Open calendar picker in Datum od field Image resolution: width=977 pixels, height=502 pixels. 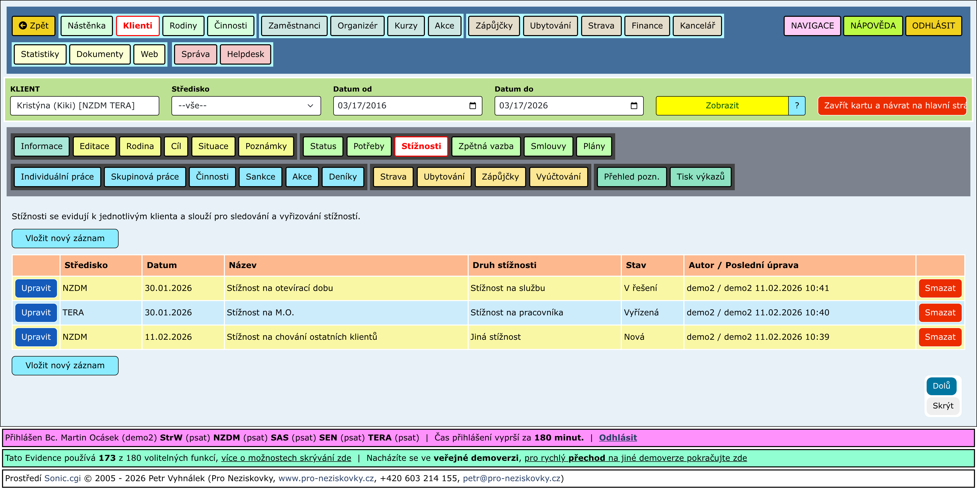click(472, 106)
